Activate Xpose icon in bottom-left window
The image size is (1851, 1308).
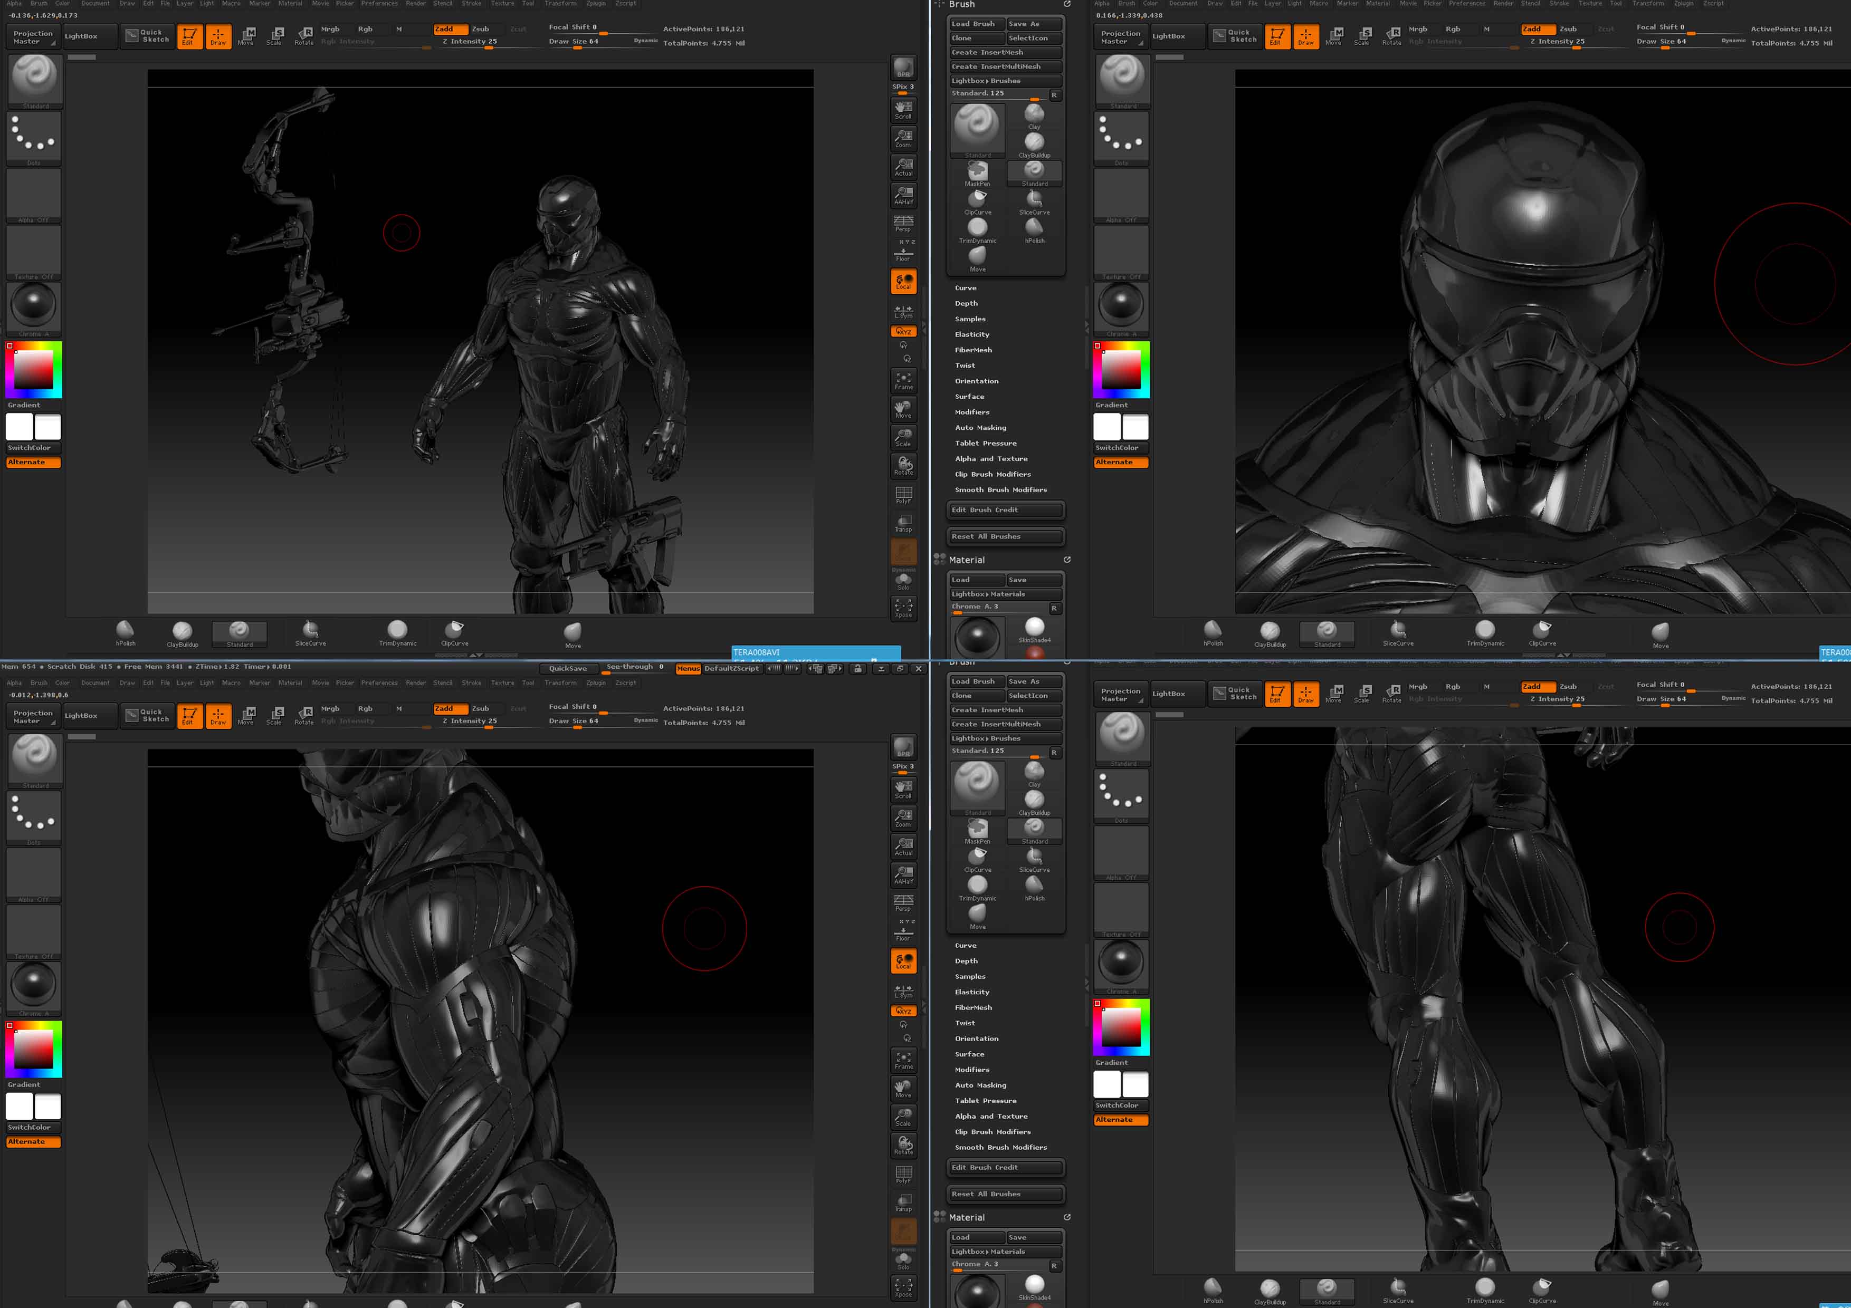(903, 1287)
